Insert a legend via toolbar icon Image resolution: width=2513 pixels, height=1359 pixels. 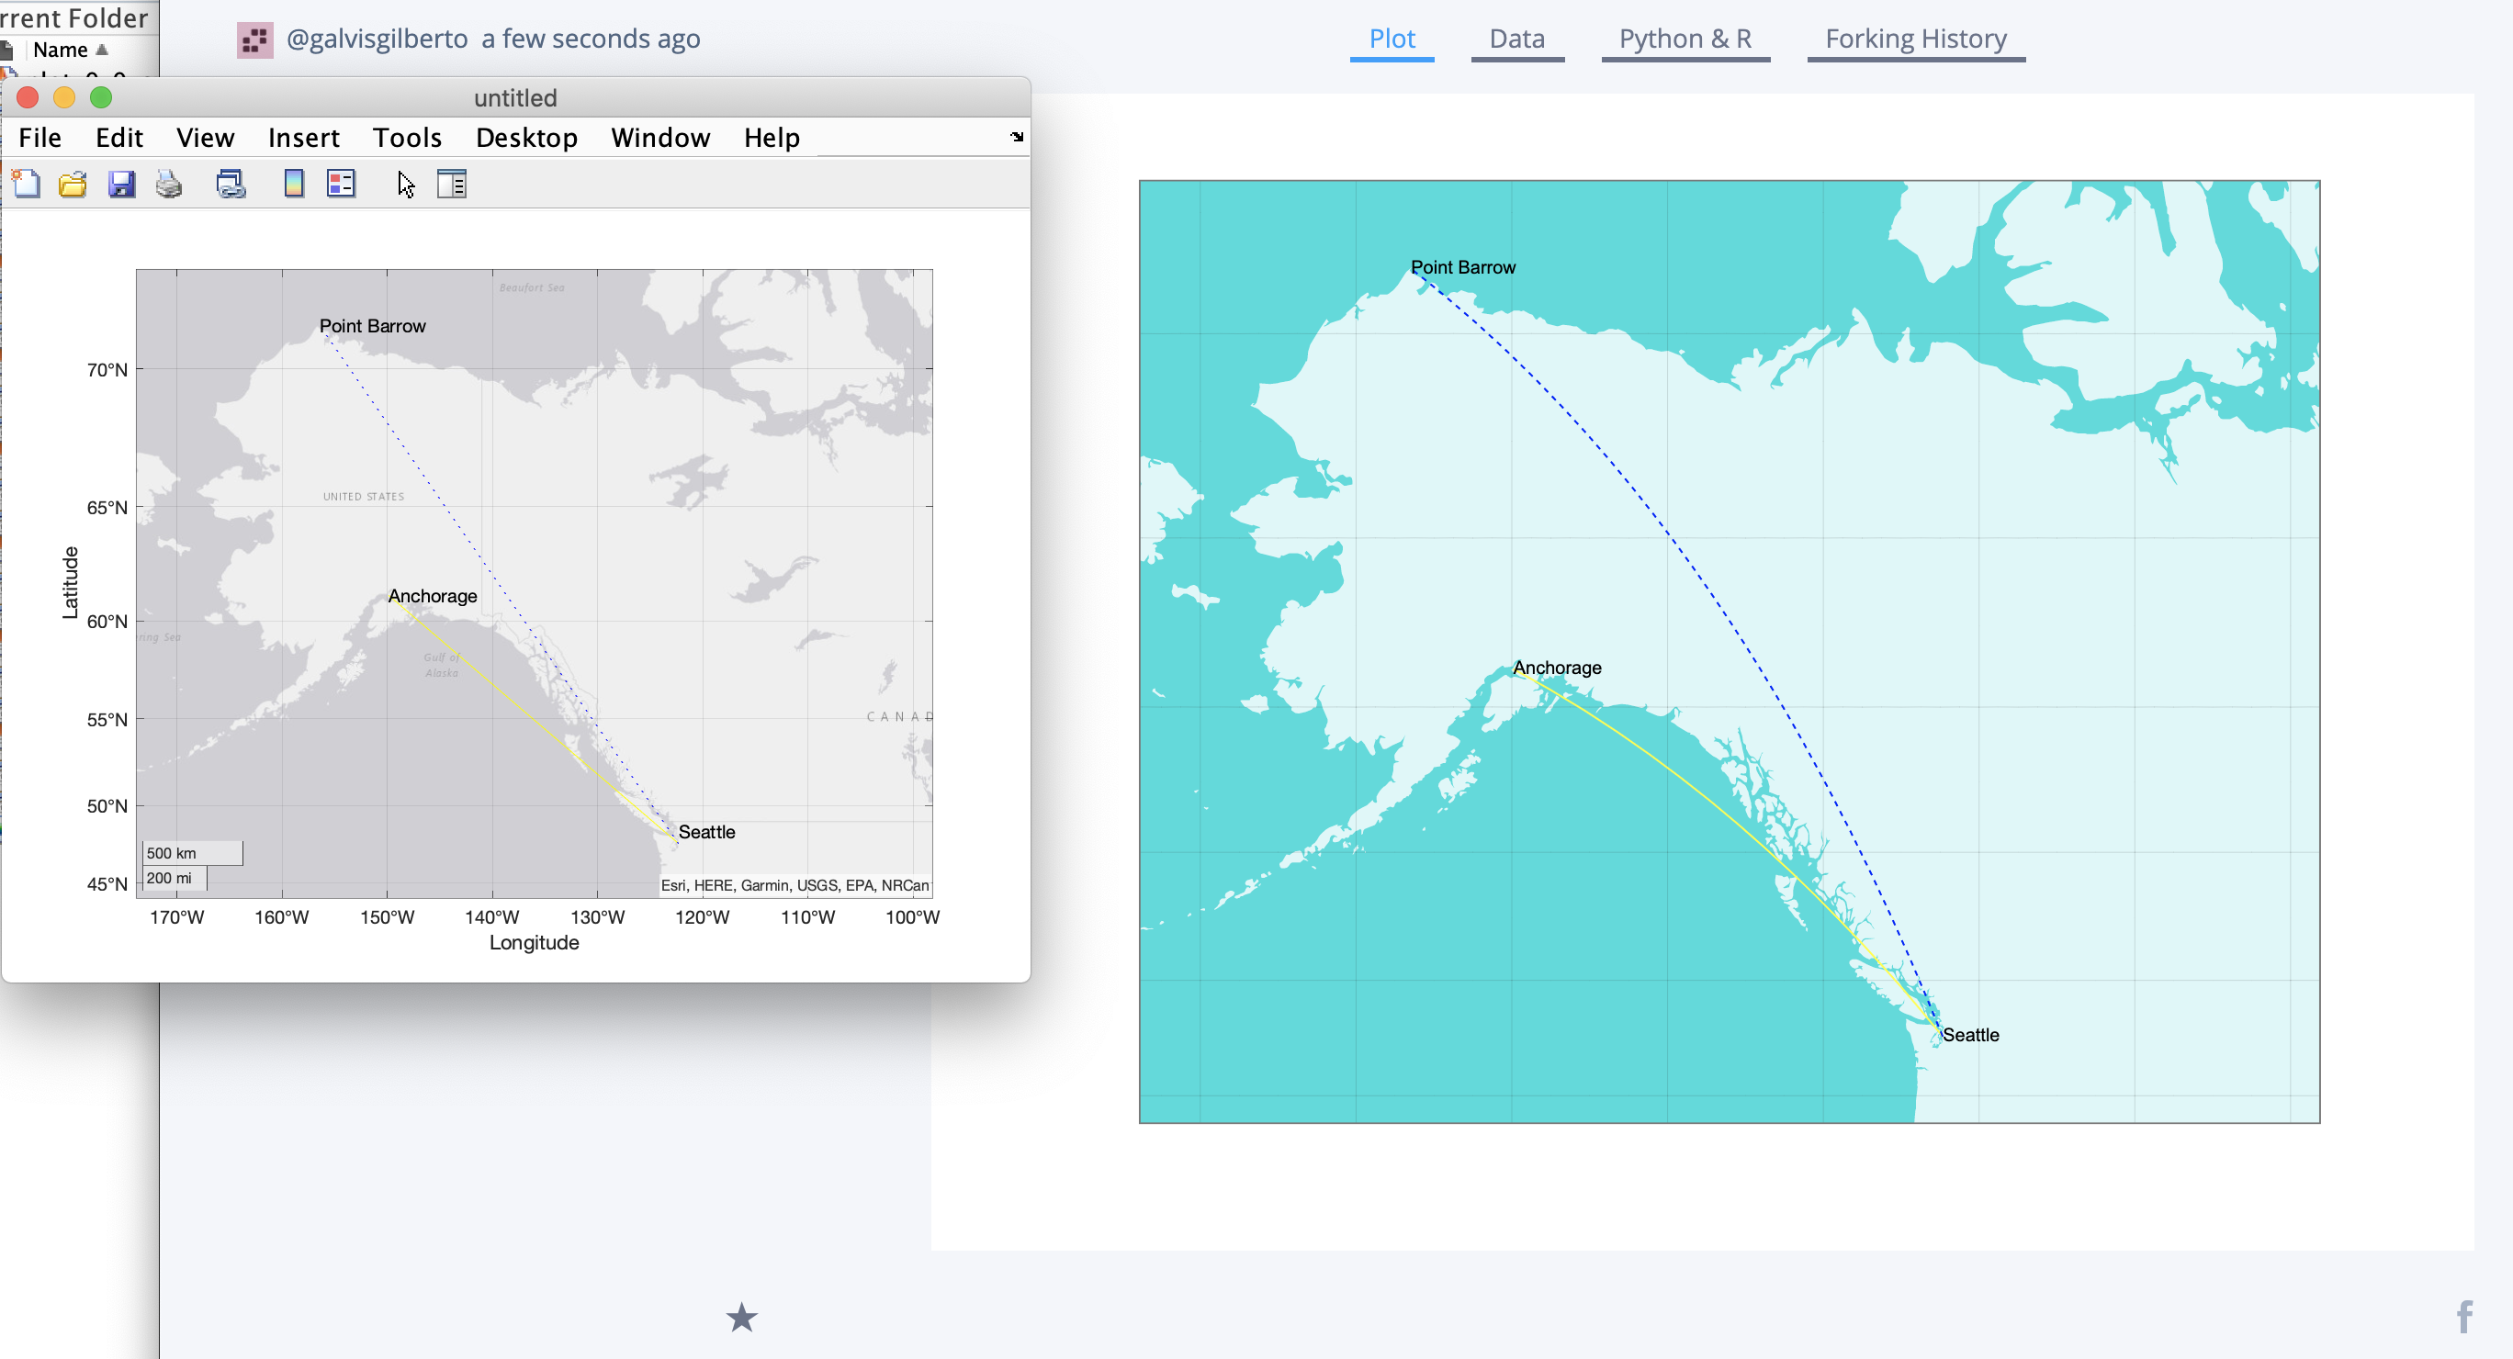342,184
